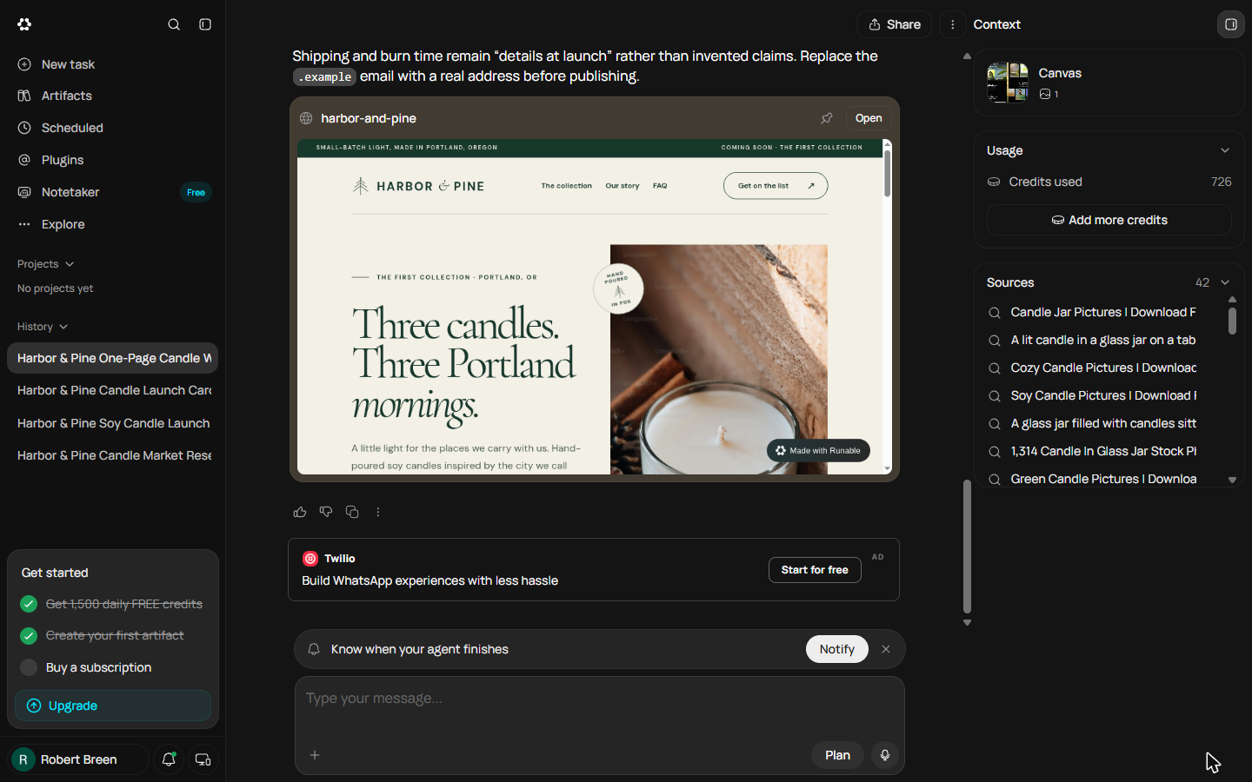Open the Artifacts section
The height and width of the screenshot is (782, 1252).
click(113, 96)
